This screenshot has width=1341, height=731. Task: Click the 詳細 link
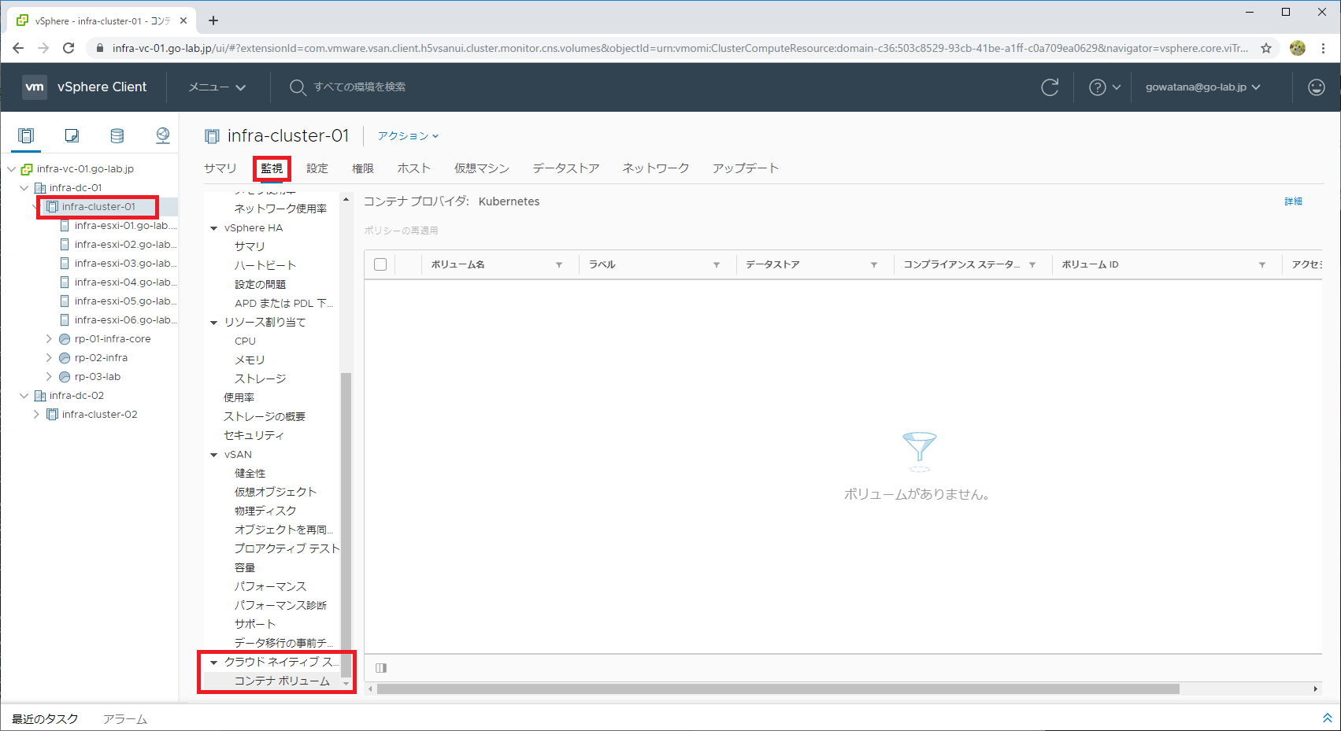click(x=1294, y=201)
